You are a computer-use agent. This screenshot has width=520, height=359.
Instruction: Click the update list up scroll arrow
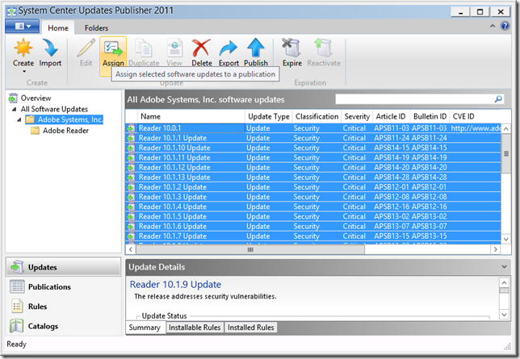[505, 128]
